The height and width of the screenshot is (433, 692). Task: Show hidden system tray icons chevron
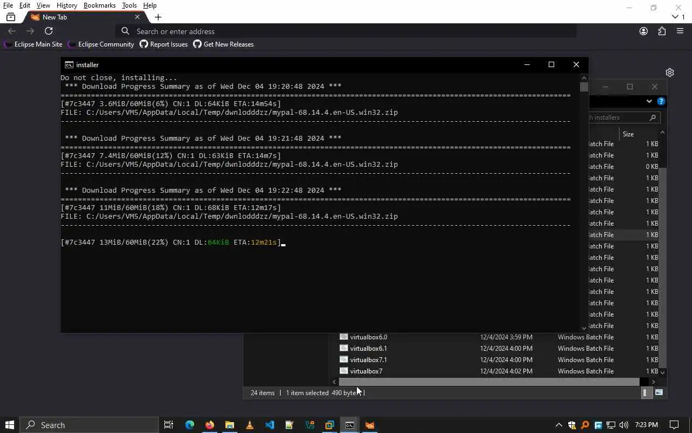pyautogui.click(x=558, y=425)
